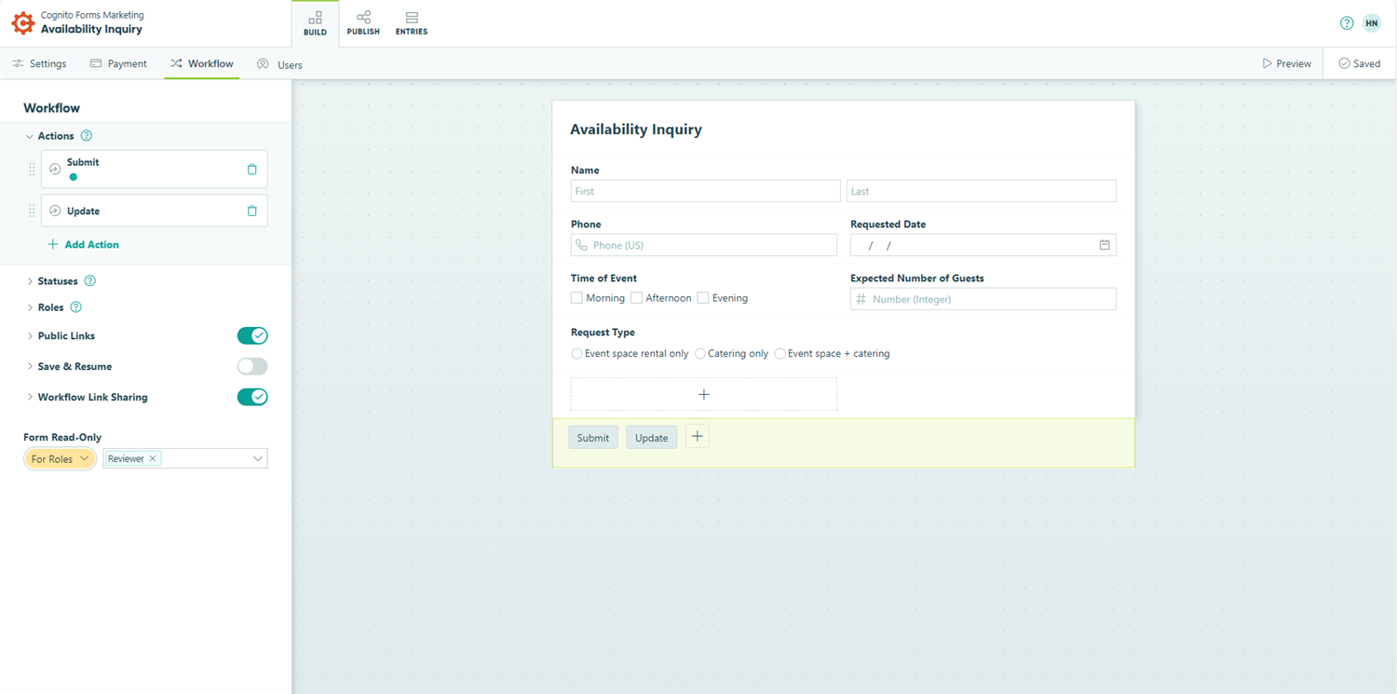Click the Expected Number of Guests field
The image size is (1397, 694).
[983, 299]
